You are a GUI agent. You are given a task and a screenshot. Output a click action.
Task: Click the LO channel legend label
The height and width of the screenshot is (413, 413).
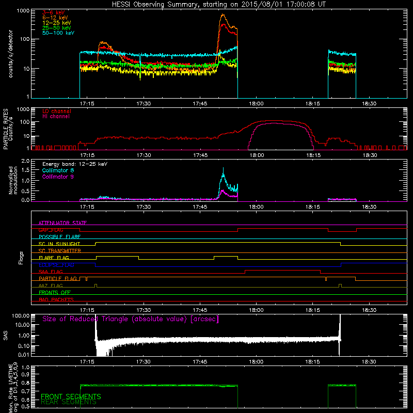(x=57, y=111)
